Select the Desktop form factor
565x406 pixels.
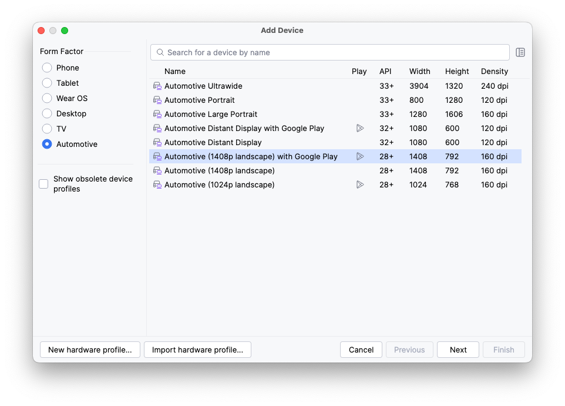click(46, 113)
